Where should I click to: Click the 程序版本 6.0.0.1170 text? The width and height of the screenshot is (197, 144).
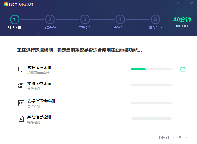pyautogui.click(x=173, y=137)
